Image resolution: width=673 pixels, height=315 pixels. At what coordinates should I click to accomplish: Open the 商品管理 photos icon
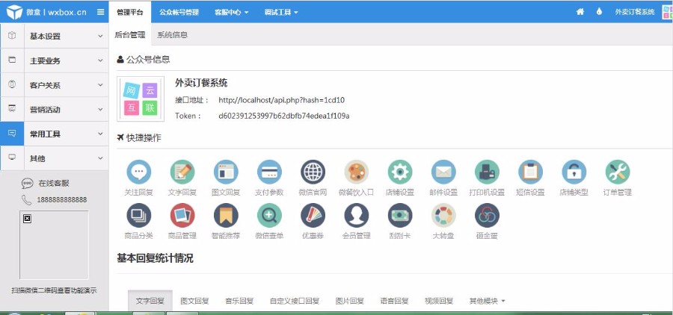pyautogui.click(x=182, y=215)
